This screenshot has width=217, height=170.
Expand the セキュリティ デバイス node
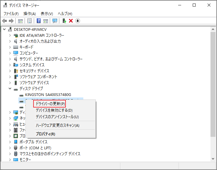(10, 71)
